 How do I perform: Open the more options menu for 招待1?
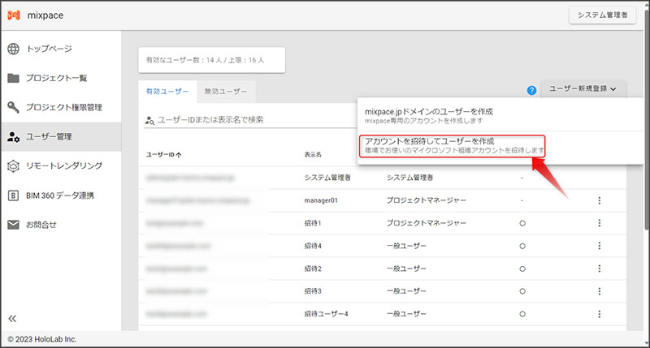[x=599, y=222]
